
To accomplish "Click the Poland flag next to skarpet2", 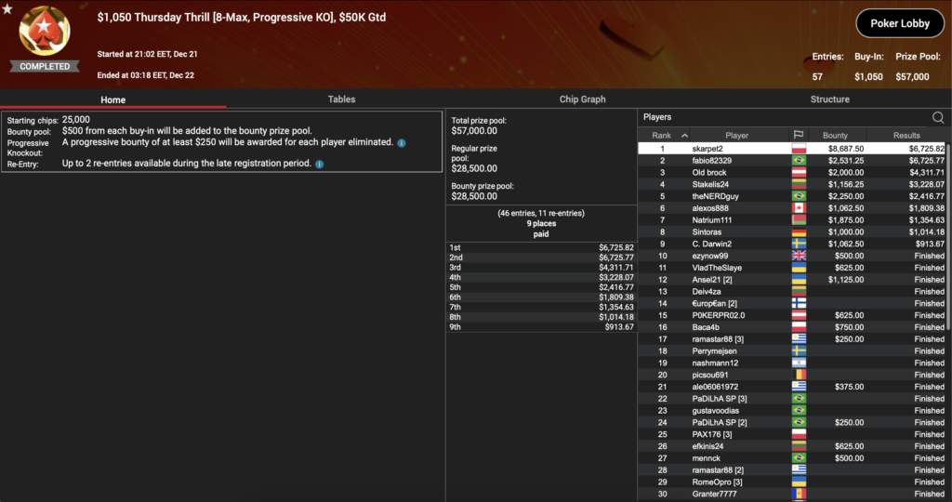I will (x=798, y=149).
